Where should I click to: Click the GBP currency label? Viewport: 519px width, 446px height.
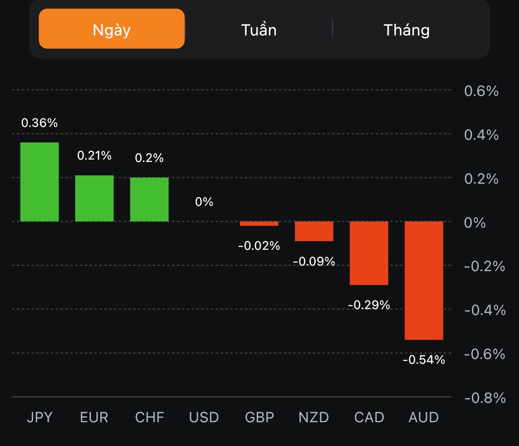259,417
